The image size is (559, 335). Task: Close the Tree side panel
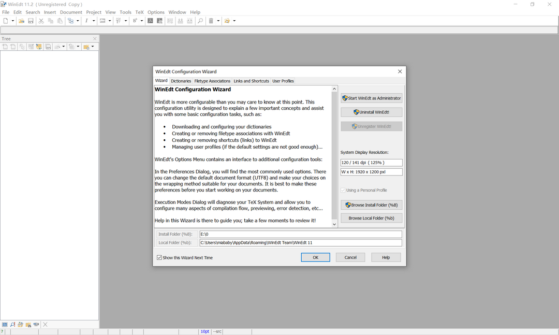pyautogui.click(x=95, y=39)
